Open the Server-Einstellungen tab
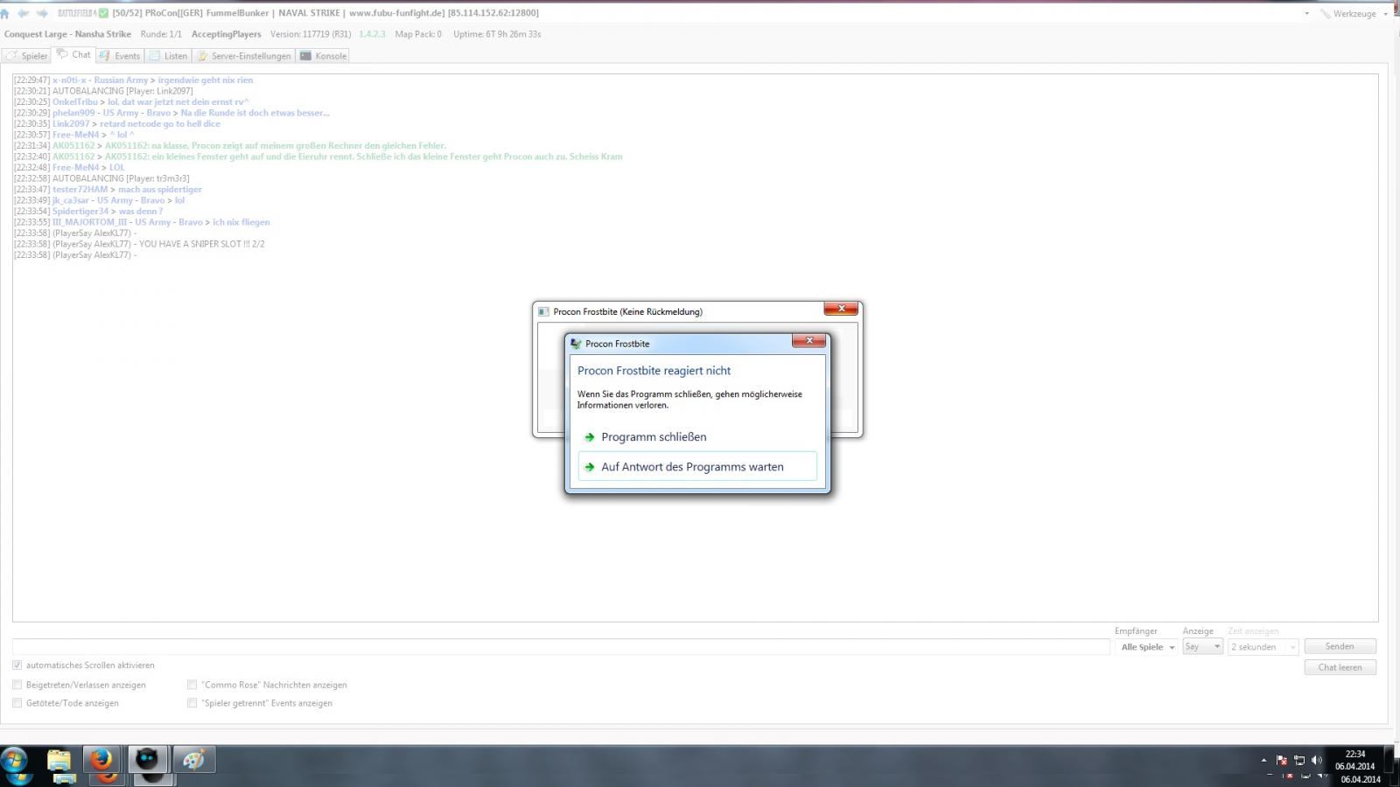The width and height of the screenshot is (1400, 787). 244,56
